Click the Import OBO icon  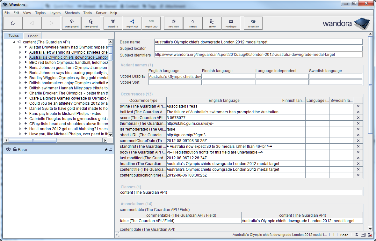[x=151, y=23]
